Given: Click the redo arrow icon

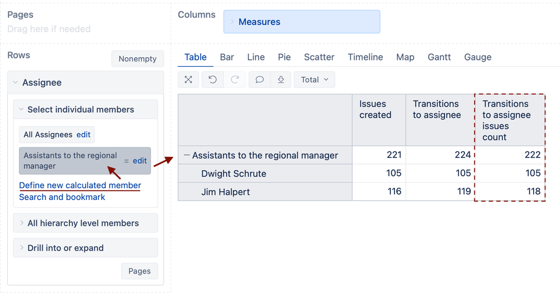Looking at the screenshot, I should pos(235,80).
